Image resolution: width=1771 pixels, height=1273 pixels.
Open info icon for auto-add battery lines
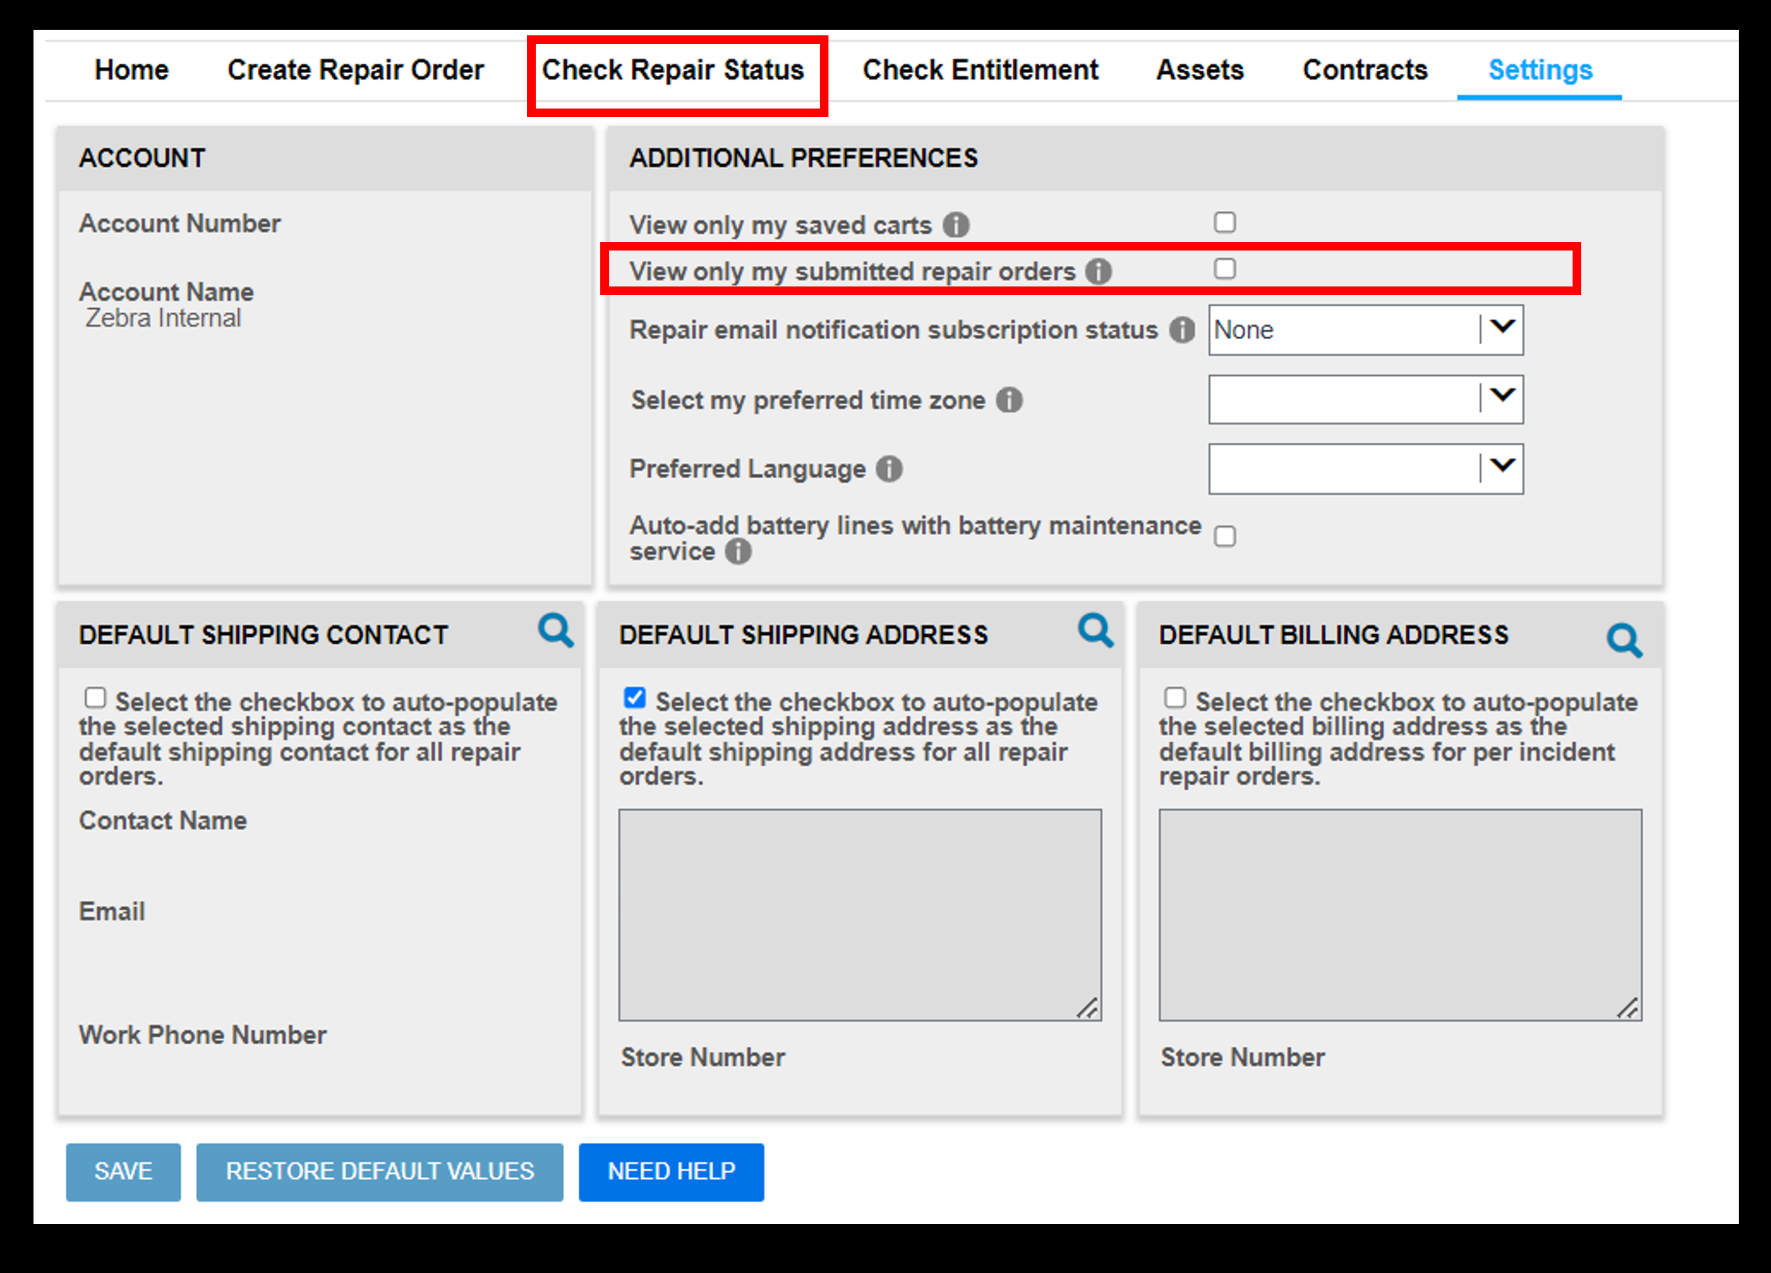click(x=738, y=551)
